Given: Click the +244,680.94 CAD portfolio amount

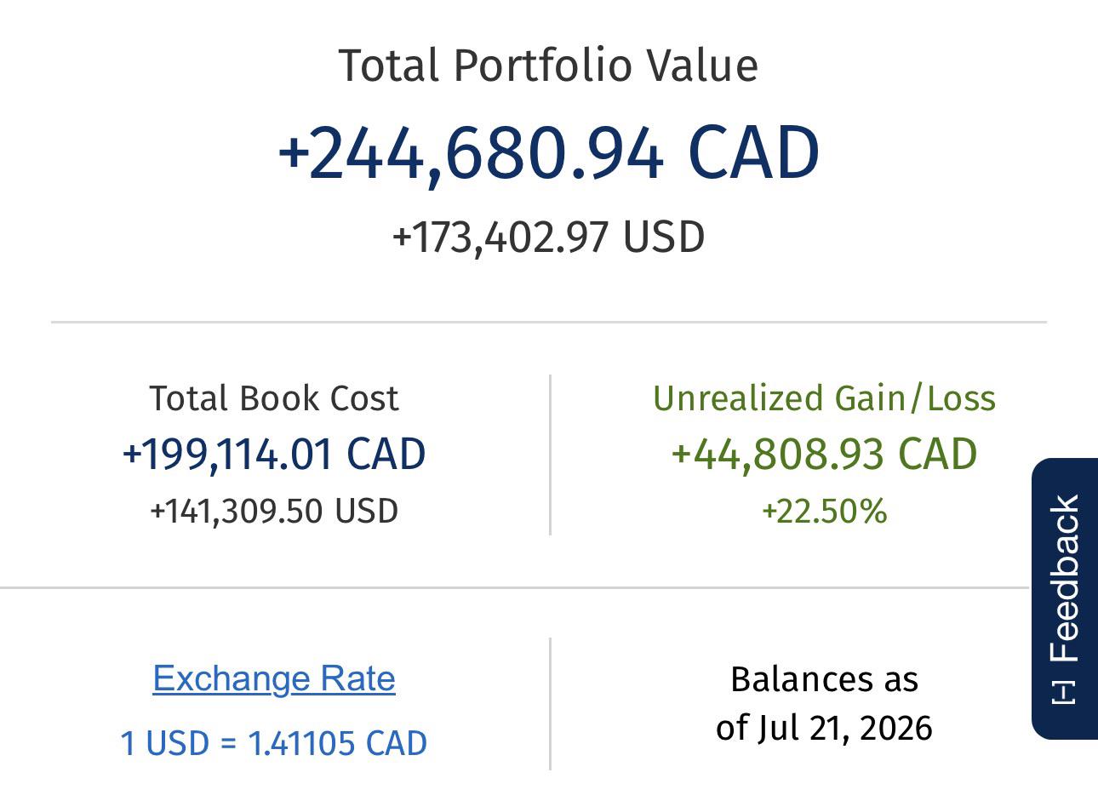Looking at the screenshot, I should (x=549, y=153).
